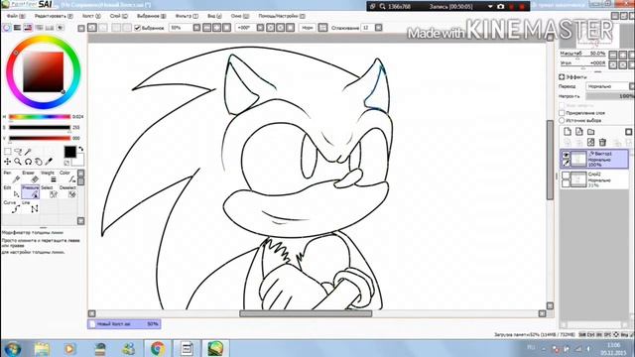Create a new normal layer
Viewport: 635px width, 357px height.
pos(568,132)
